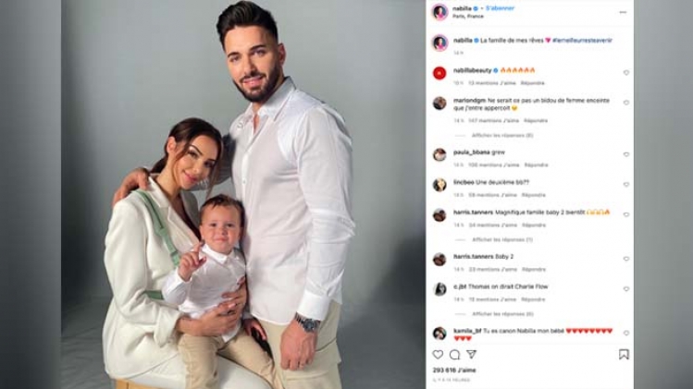The height and width of the screenshot is (389, 693).
Task: Open the #lemeilleuresteavenir hashtag
Action: (x=582, y=40)
